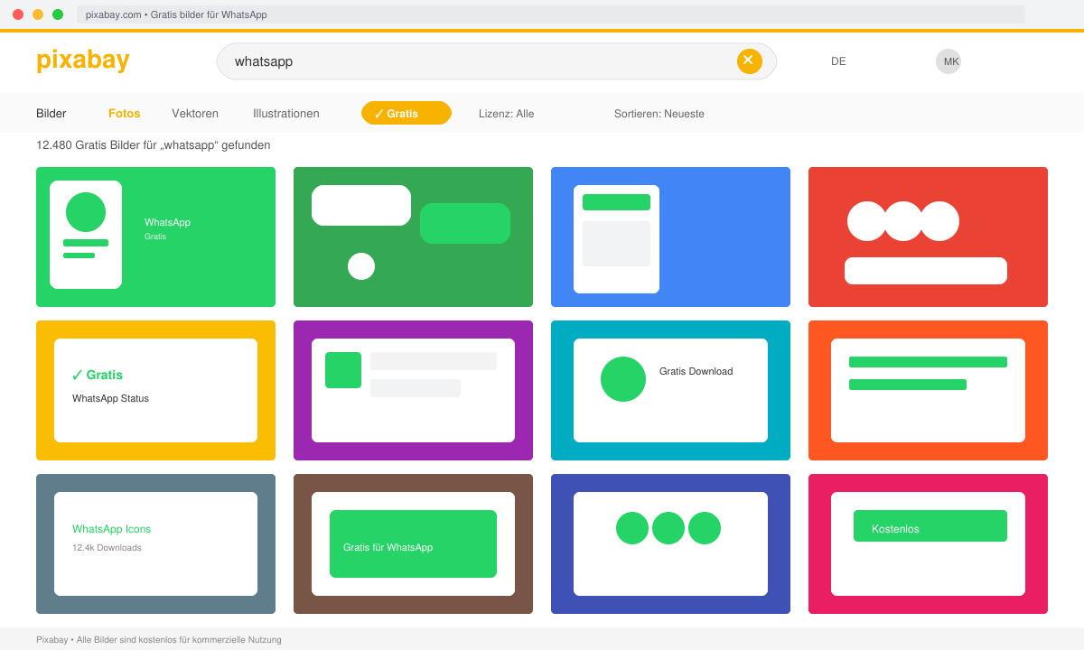1084x650 pixels.
Task: Click the macOS yellow minimize window button
Action: point(38,14)
